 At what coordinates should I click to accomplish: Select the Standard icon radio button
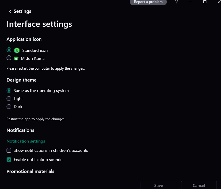(x=9, y=50)
